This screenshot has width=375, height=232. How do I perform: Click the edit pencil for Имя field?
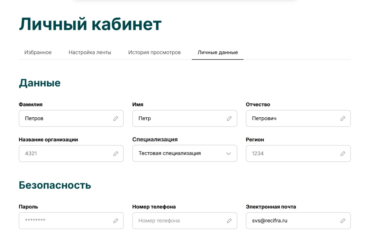pos(229,118)
